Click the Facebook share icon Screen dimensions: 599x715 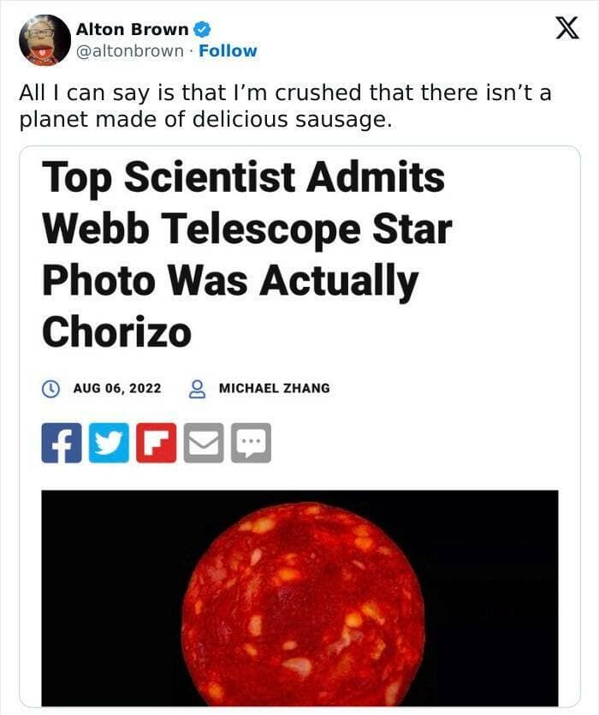point(62,443)
